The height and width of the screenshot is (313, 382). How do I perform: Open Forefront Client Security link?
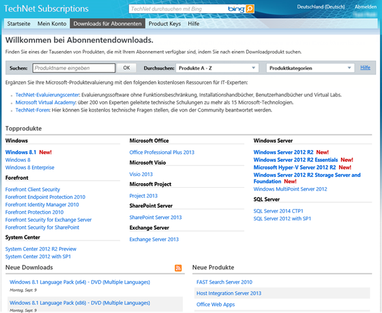[x=33, y=189]
